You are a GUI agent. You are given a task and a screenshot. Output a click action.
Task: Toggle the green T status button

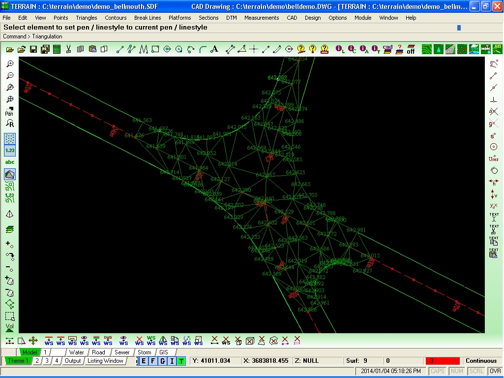pyautogui.click(x=181, y=361)
